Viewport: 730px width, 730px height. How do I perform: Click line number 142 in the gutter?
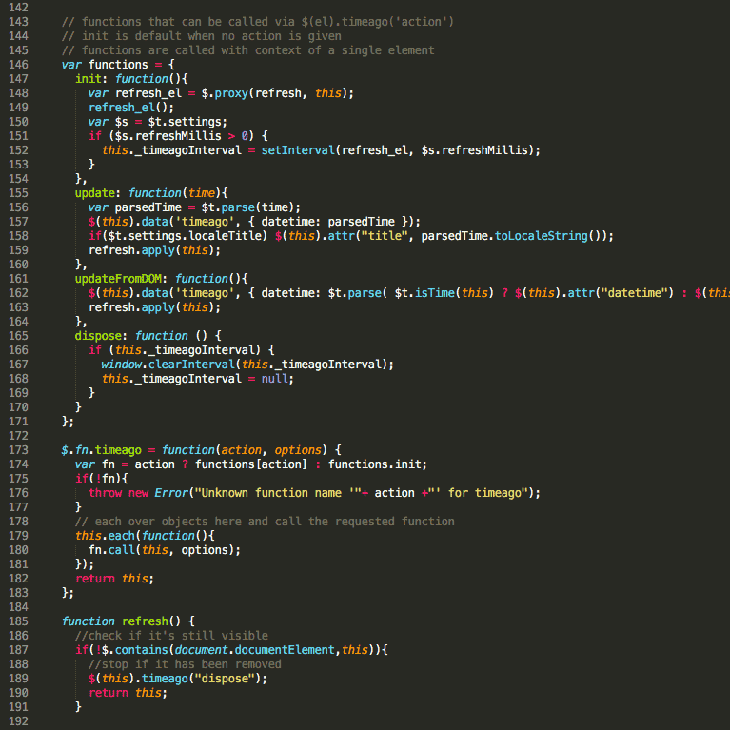point(18,8)
